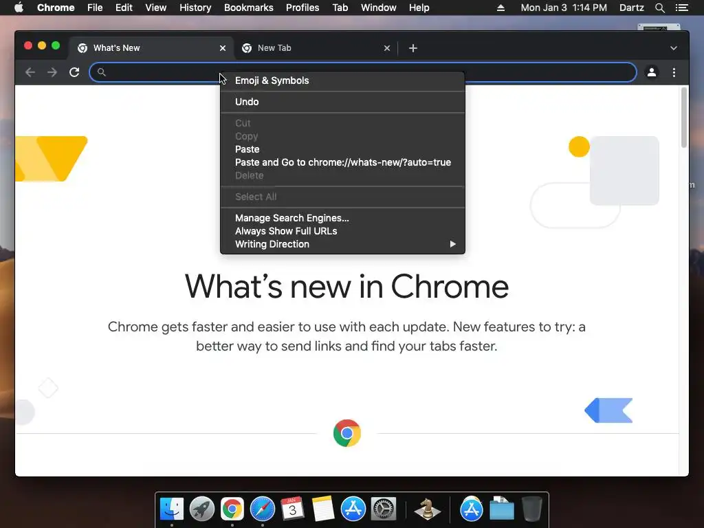Screen dimensions: 704x528
Task: Close the New Tab tab
Action: click(x=387, y=48)
